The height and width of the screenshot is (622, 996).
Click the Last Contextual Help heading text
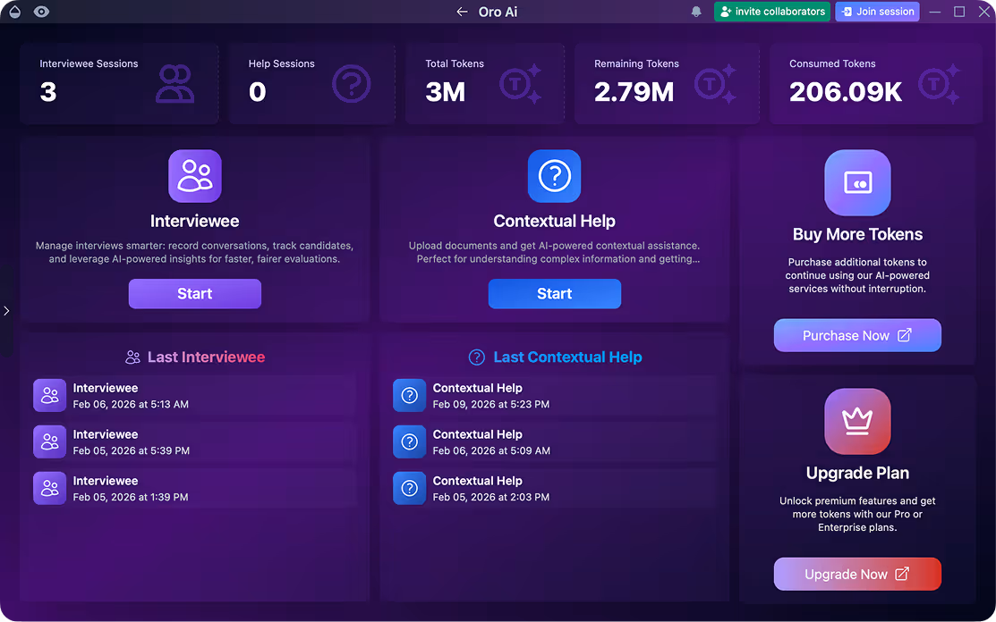568,357
